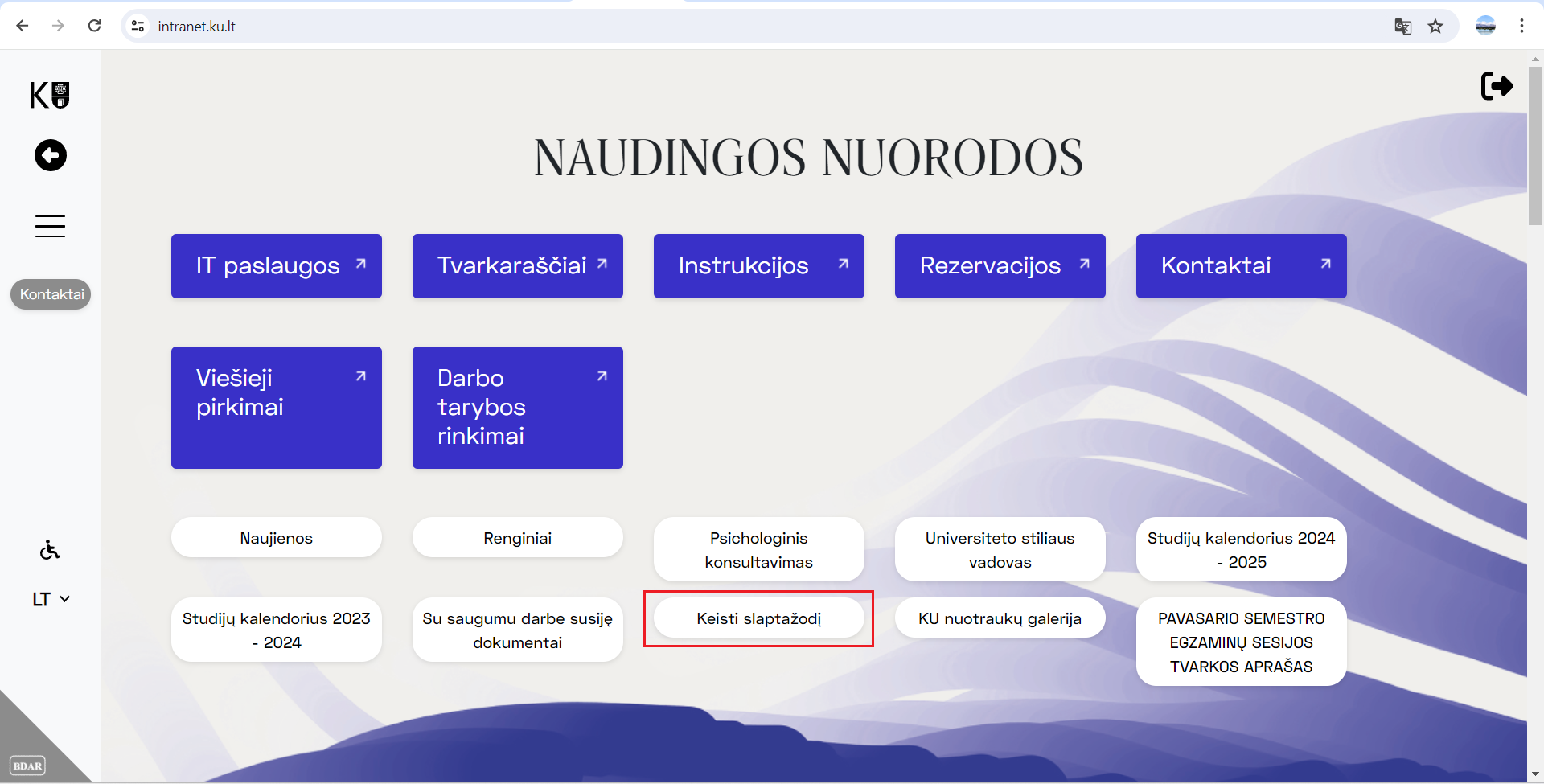1544x784 pixels.
Task: Click the Keisti slaptažodį link
Action: [x=758, y=618]
